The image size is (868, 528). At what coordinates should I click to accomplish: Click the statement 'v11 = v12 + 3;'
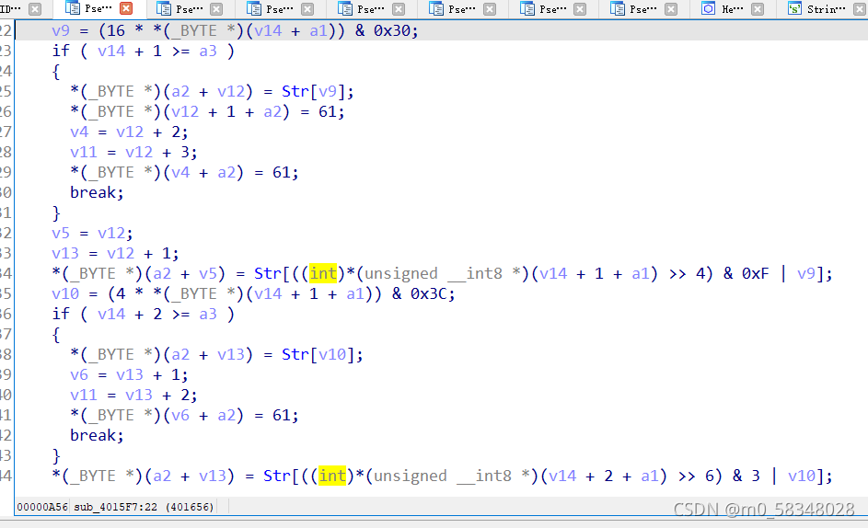133,152
